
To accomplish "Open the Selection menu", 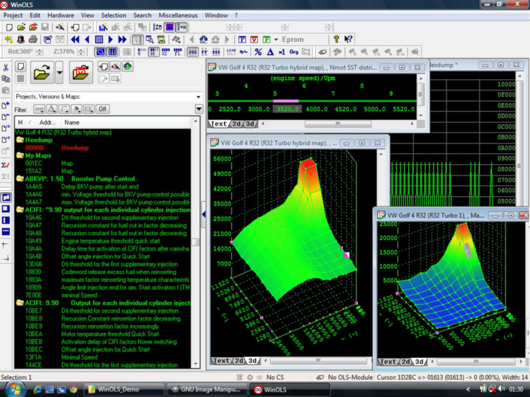I will click(x=114, y=15).
